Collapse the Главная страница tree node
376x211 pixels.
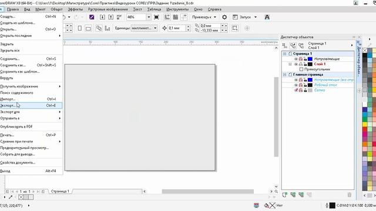tap(284, 74)
